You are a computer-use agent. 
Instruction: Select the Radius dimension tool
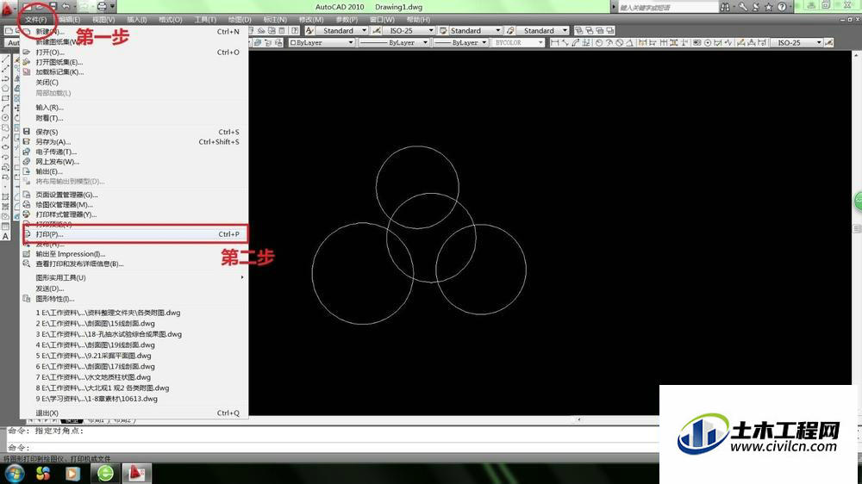click(x=599, y=43)
